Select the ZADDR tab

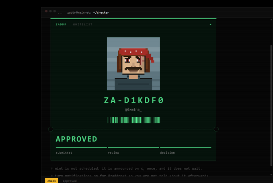click(61, 25)
